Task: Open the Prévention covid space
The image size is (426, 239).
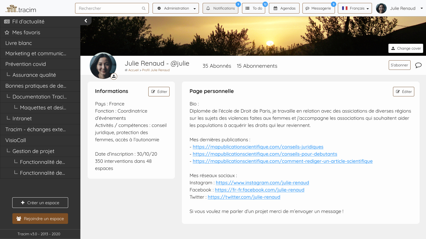Action: click(x=40, y=64)
